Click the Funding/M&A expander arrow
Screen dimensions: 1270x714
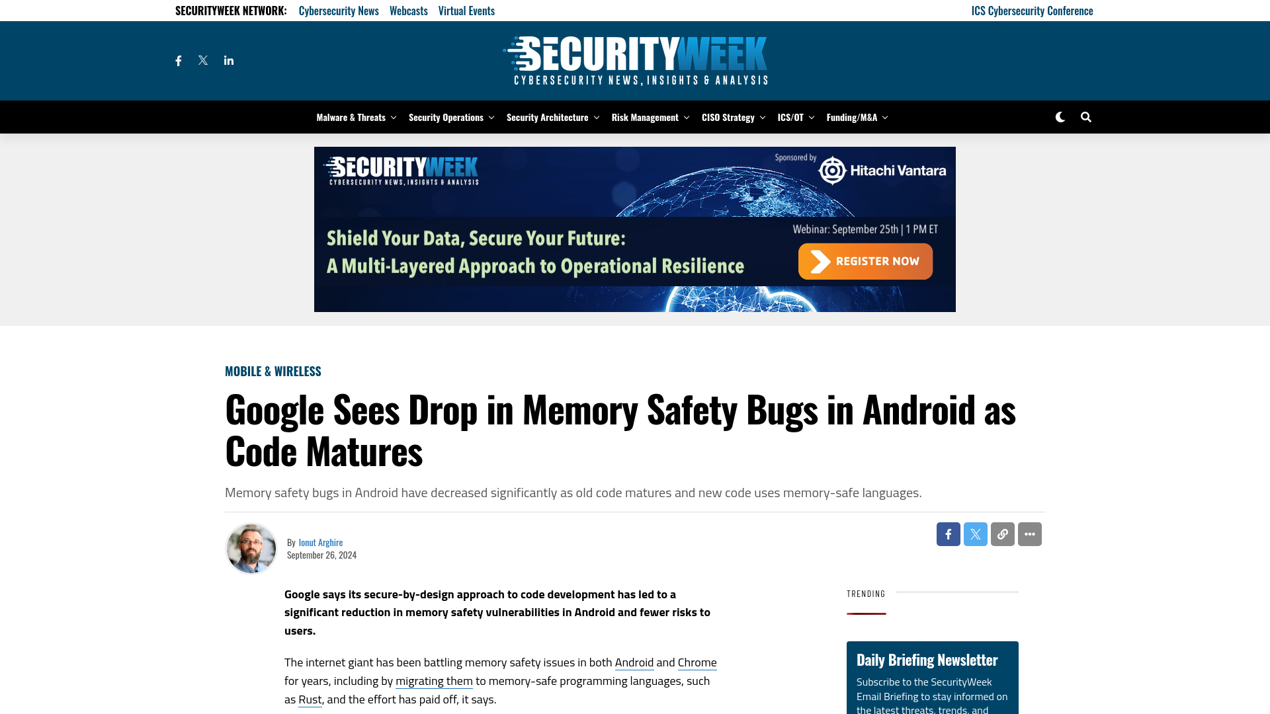point(884,117)
